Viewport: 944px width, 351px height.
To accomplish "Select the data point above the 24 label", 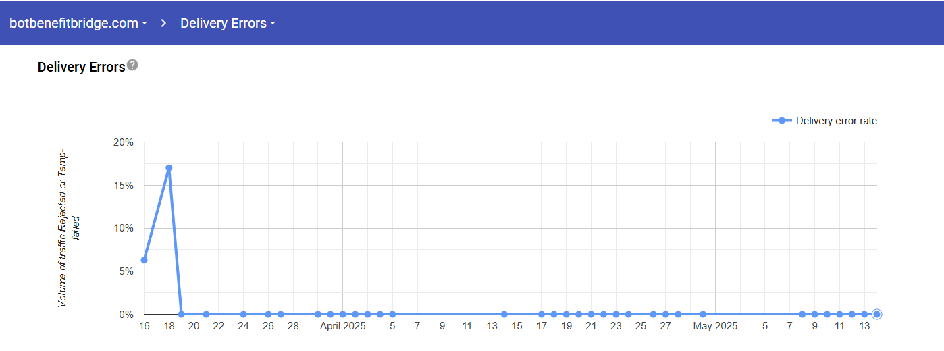I will 243,314.
